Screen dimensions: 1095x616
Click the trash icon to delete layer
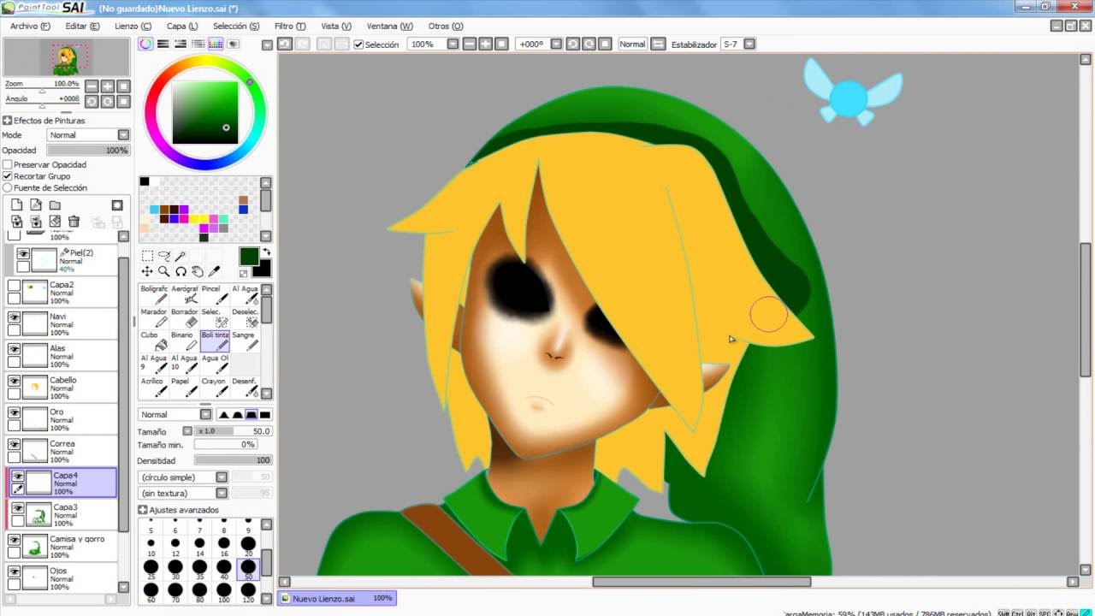(x=74, y=222)
